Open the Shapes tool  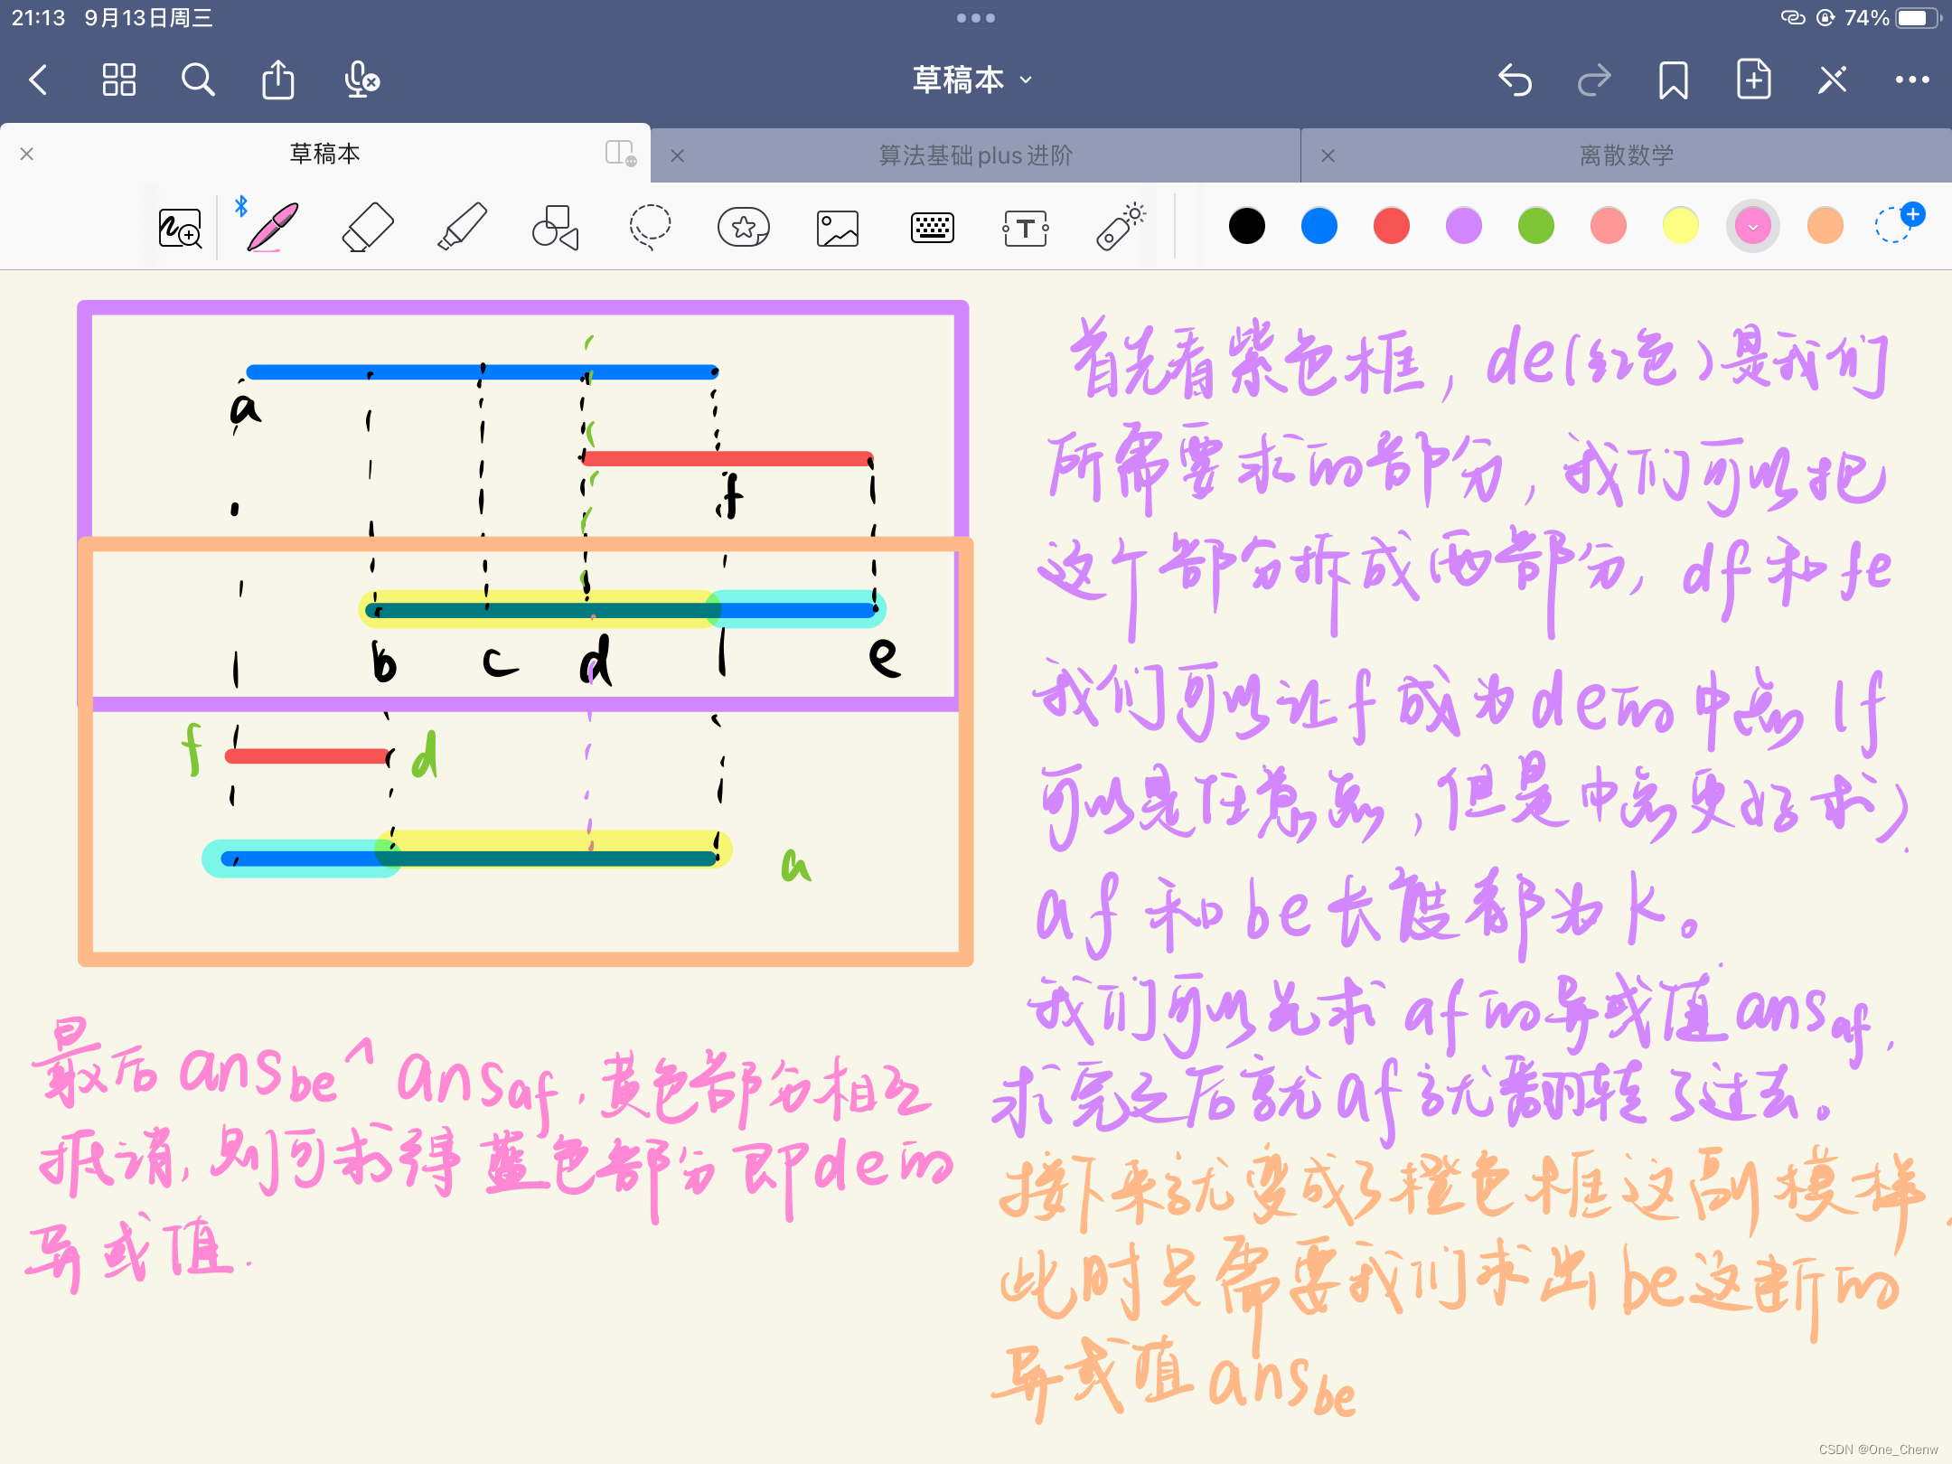[x=555, y=227]
